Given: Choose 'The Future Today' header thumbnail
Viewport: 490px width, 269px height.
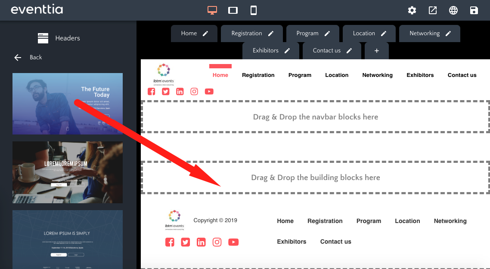Looking at the screenshot, I should pyautogui.click(x=68, y=104).
